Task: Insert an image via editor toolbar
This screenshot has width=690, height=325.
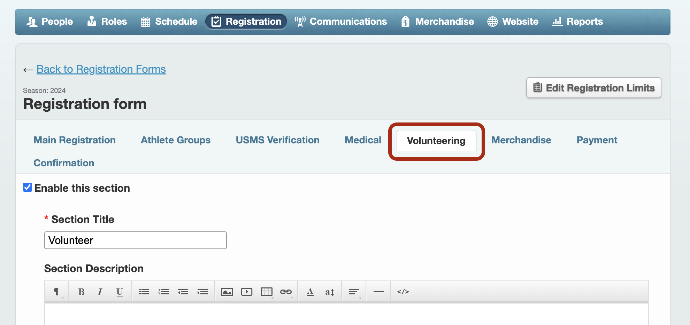Action: 227,292
